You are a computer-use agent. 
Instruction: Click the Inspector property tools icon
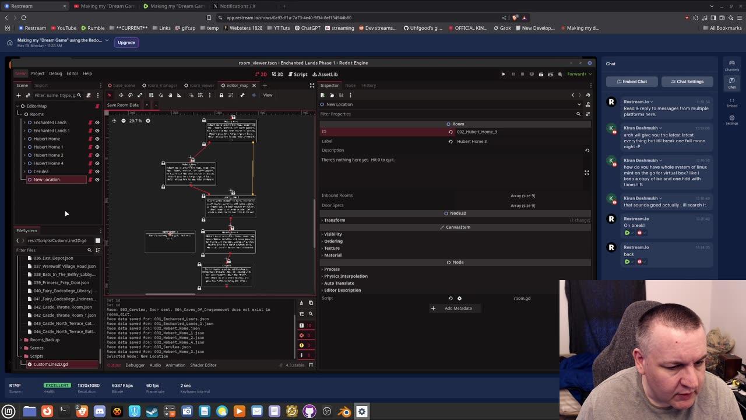(x=587, y=114)
